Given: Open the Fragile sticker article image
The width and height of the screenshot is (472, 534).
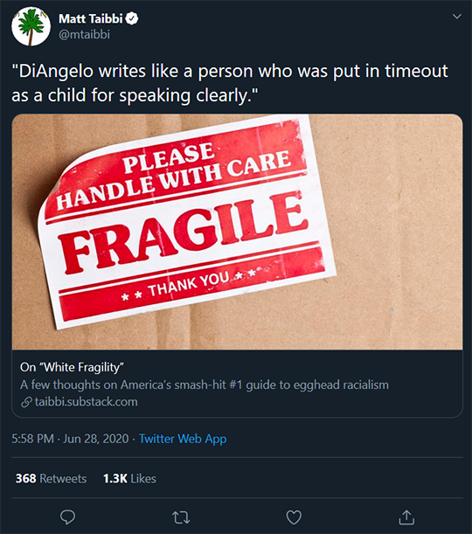Looking at the screenshot, I should [x=237, y=232].
